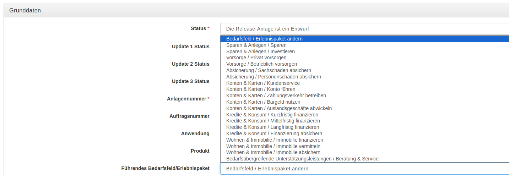Choose Kredite & Konsum / Kurzfristig finanzieren
The height and width of the screenshot is (175, 509).
tap(364, 115)
